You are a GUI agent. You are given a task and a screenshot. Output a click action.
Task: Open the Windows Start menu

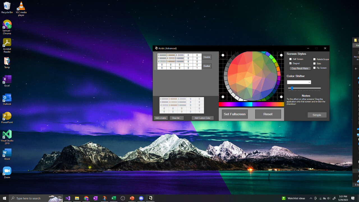pyautogui.click(x=4, y=198)
